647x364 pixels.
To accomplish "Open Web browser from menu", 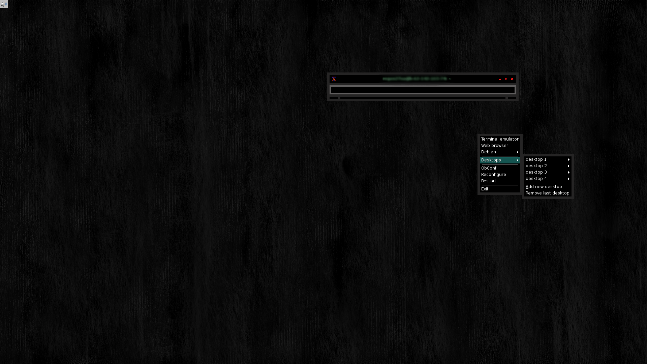I will pyautogui.click(x=500, y=146).
